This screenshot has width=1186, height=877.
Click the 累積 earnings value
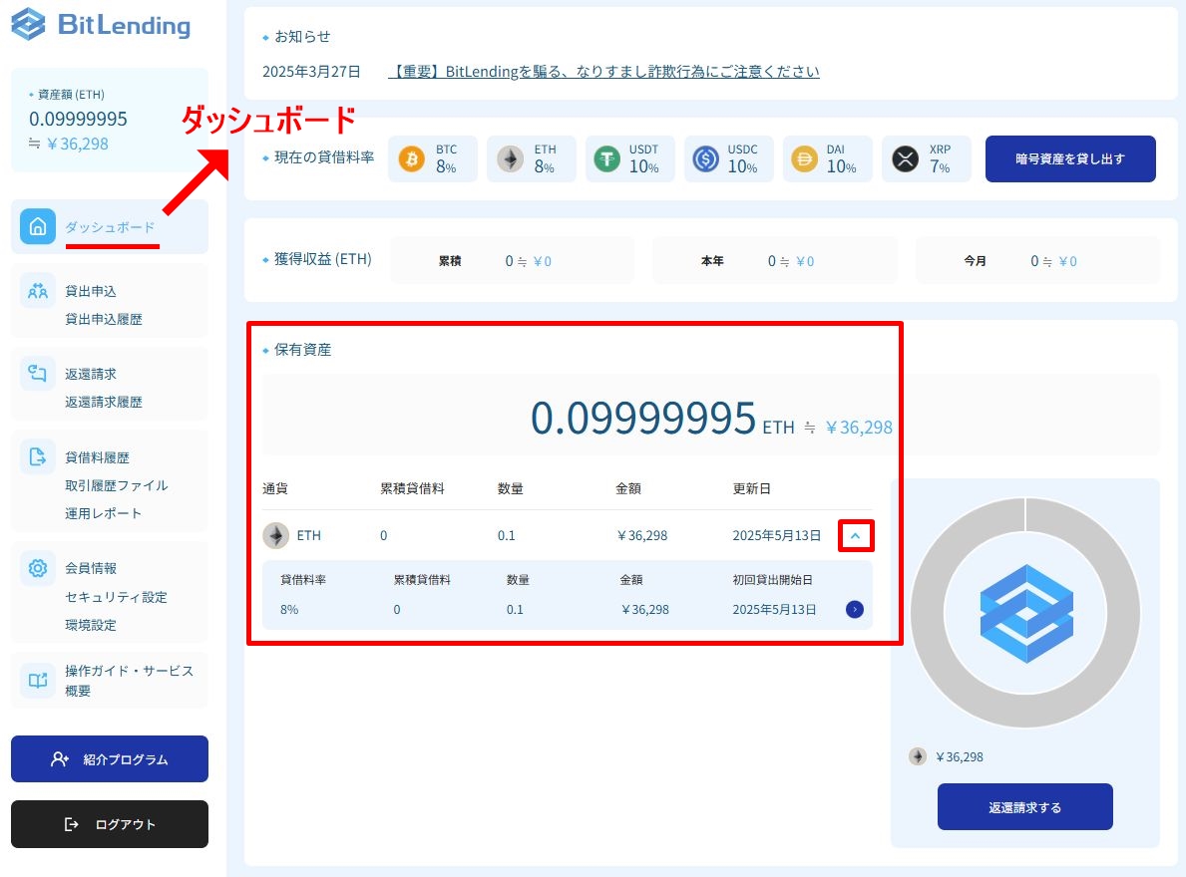tap(528, 261)
